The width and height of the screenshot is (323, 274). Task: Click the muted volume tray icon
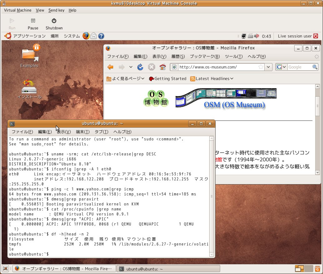(256, 36)
